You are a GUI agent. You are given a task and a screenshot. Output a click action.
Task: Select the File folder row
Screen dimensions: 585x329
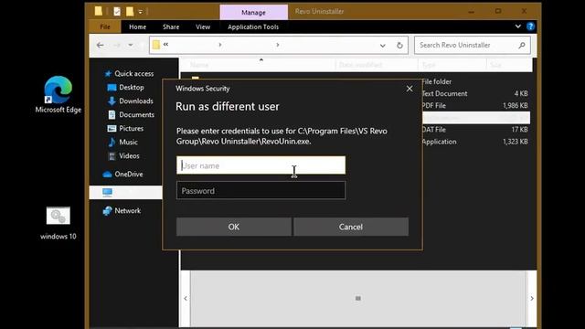pyautogui.click(x=475, y=81)
